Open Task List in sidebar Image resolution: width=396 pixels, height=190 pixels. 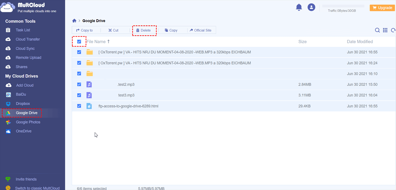[x=23, y=30]
